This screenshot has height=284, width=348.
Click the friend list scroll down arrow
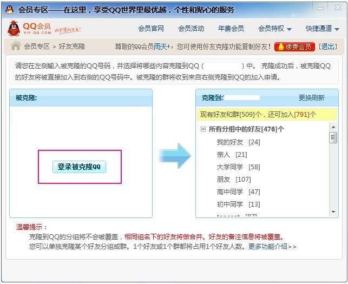coord(333,212)
